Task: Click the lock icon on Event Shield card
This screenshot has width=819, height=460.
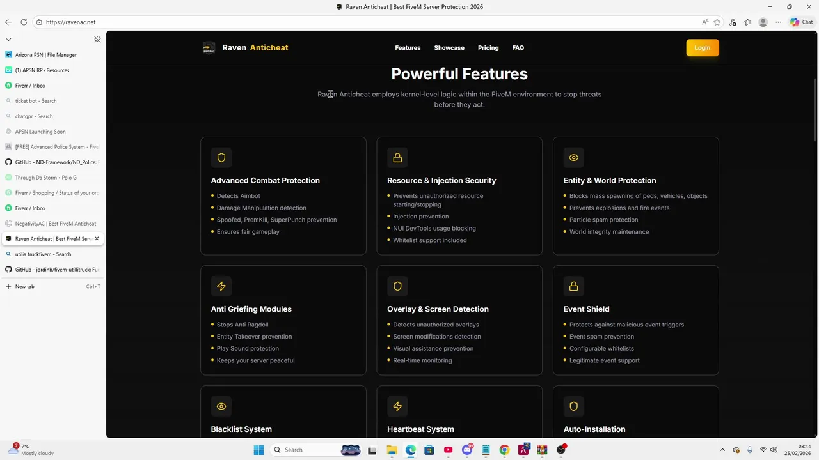Action: click(x=574, y=286)
